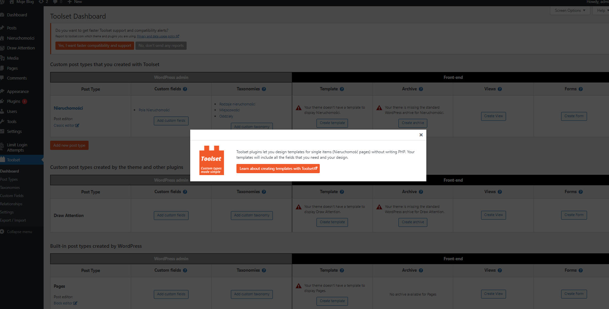This screenshot has width=609, height=309.
Task: Click Learn about creating templates with Toolset
Action: (278, 169)
